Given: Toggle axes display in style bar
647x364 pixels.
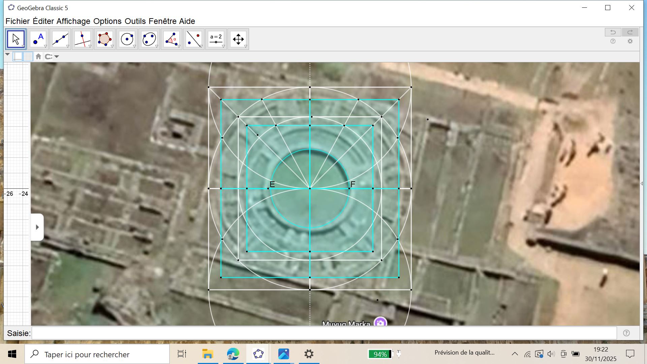Looking at the screenshot, I should click(x=18, y=57).
